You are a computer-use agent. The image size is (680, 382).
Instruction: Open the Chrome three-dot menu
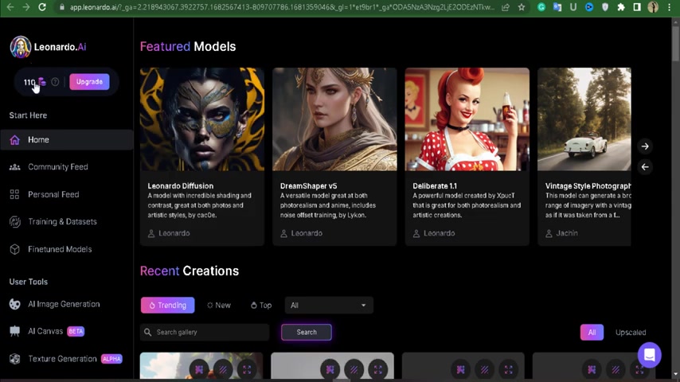pyautogui.click(x=669, y=7)
